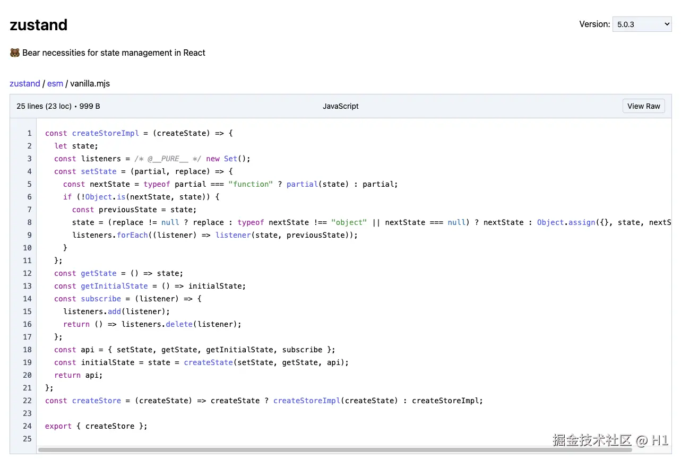This screenshot has height=460, width=681.
Task: Open the zustand breadcrumb link
Action: pyautogui.click(x=25, y=83)
